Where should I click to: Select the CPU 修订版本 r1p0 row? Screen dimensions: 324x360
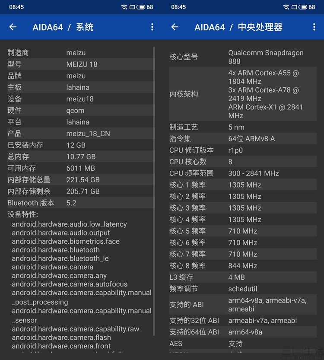pyautogui.click(x=243, y=150)
